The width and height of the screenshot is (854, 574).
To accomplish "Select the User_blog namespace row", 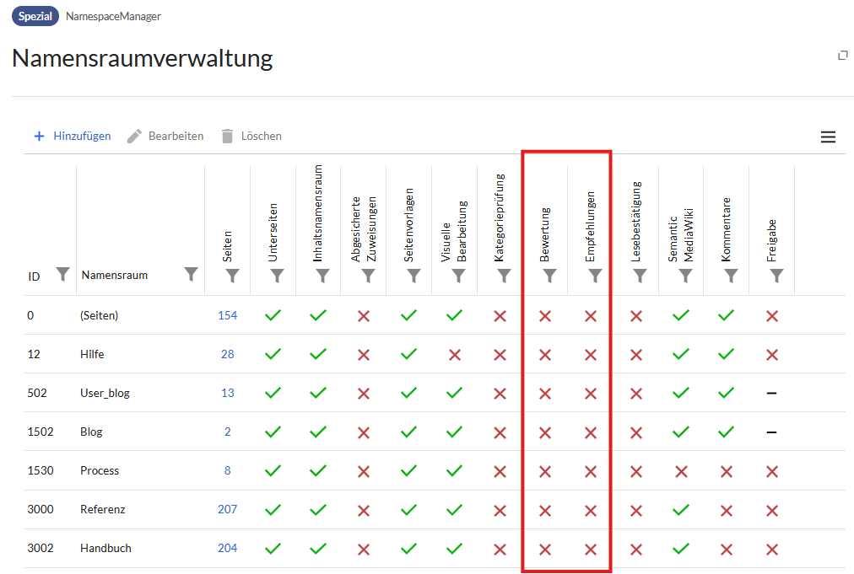I will tap(105, 393).
